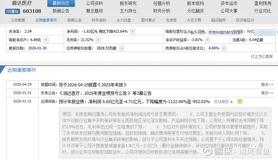The width and height of the screenshot is (278, 160).
Task: Switch to the 题材要点 sub-tab
Action: coord(148,20)
